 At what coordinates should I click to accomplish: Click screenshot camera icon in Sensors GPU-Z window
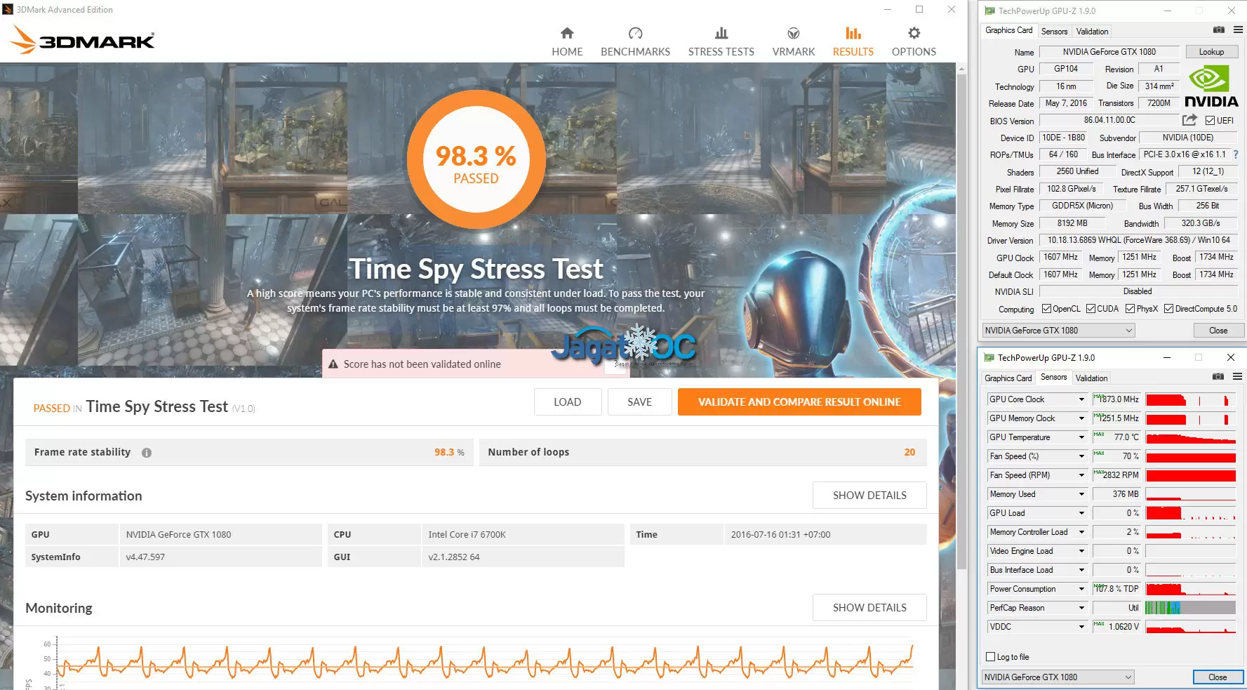[x=1218, y=377]
